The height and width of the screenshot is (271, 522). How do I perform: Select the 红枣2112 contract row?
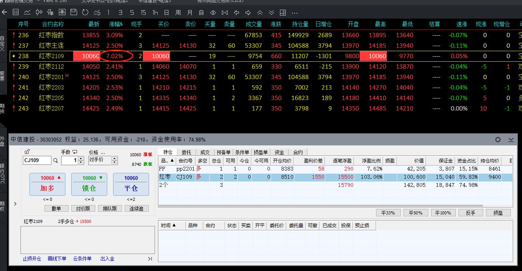click(x=51, y=66)
